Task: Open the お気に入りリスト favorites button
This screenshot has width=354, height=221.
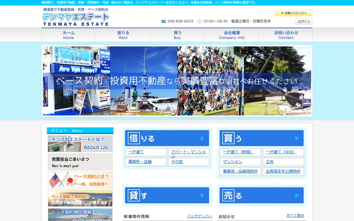Action: tap(293, 13)
